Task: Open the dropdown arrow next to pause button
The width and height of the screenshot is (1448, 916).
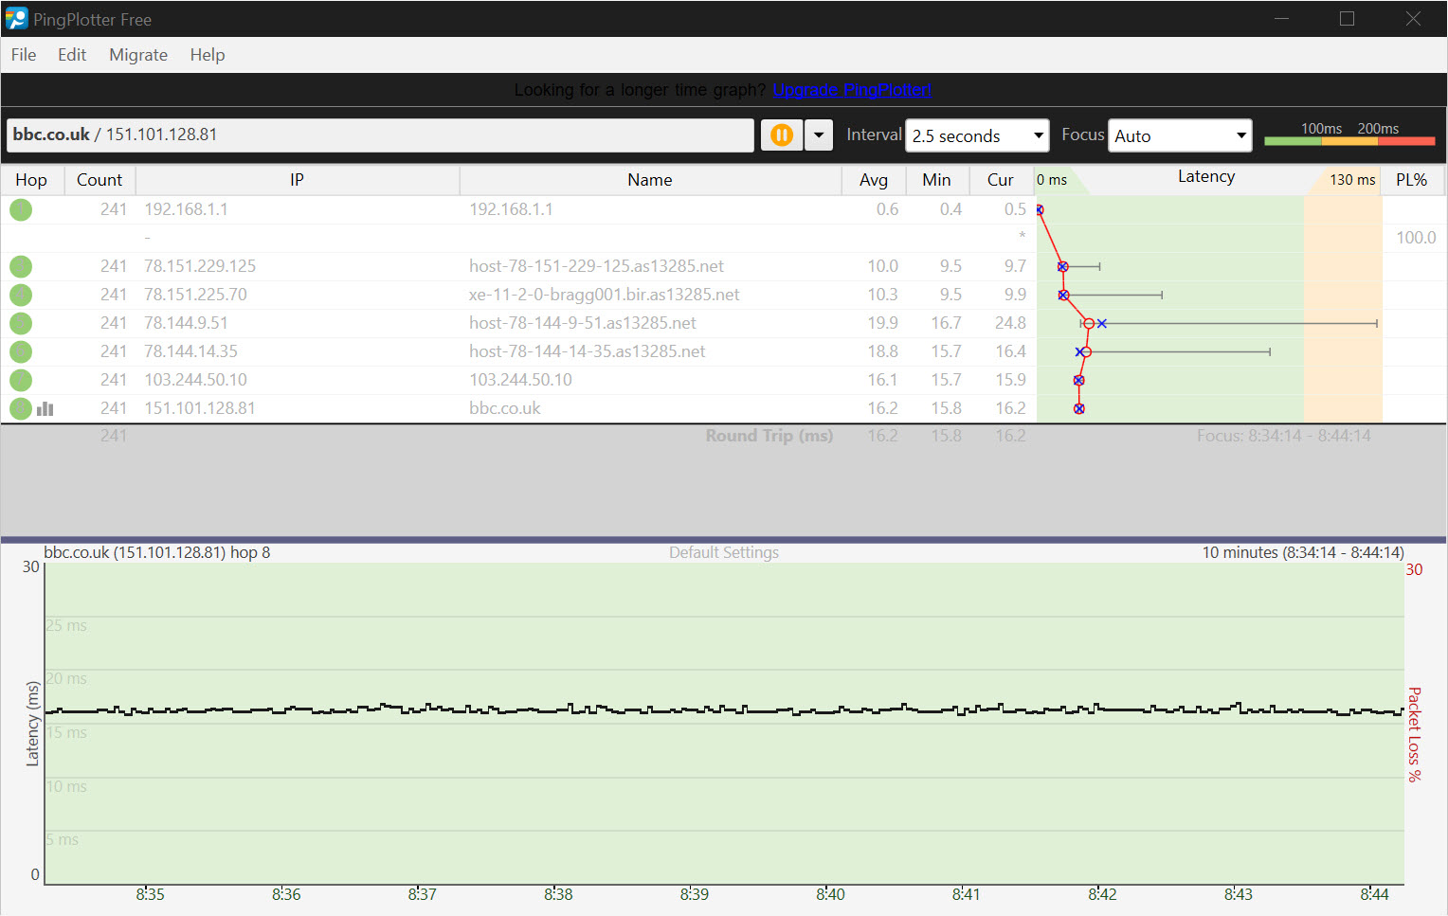Action: pyautogui.click(x=819, y=135)
